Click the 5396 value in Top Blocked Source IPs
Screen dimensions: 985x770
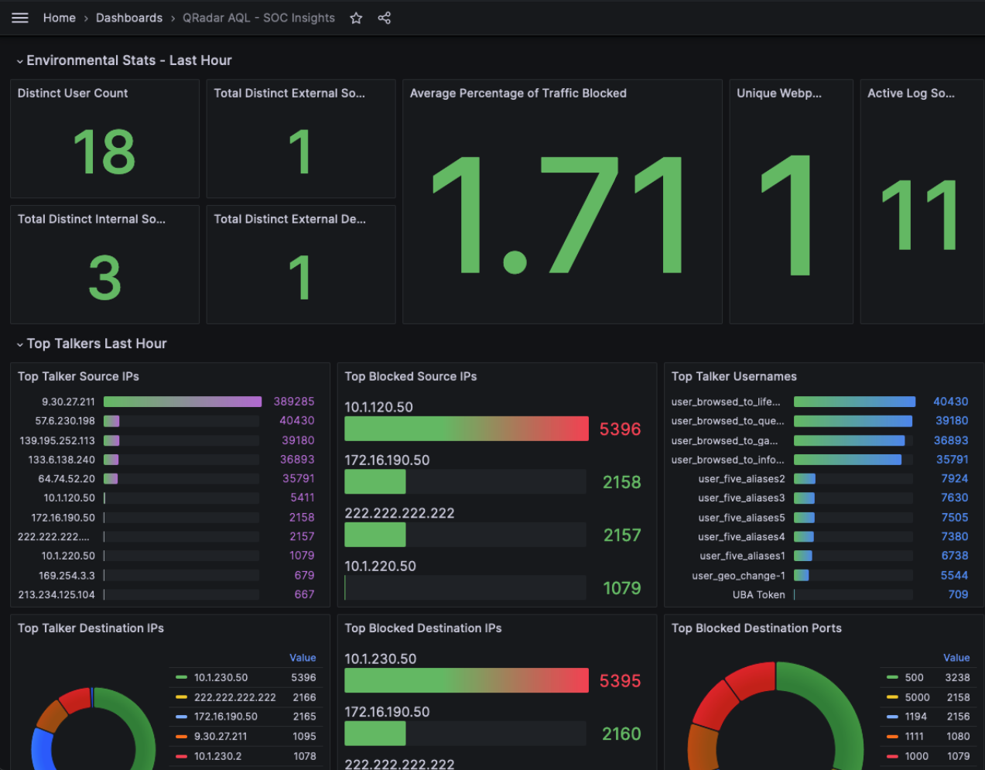(620, 429)
